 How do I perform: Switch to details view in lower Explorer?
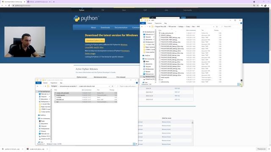134,144
